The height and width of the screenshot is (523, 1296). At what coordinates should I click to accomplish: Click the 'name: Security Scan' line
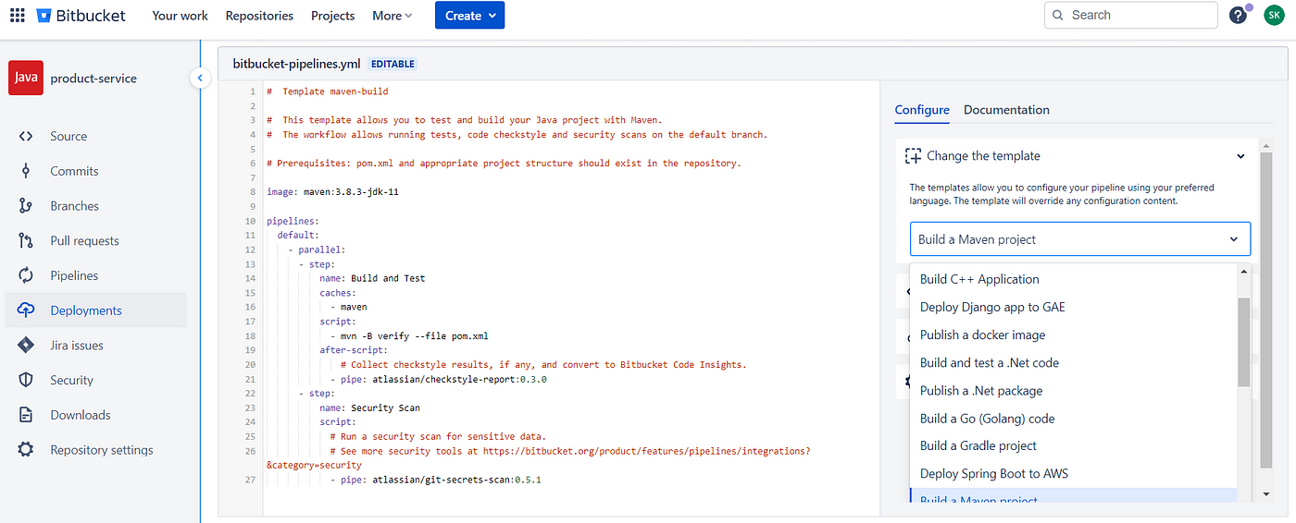(x=370, y=407)
